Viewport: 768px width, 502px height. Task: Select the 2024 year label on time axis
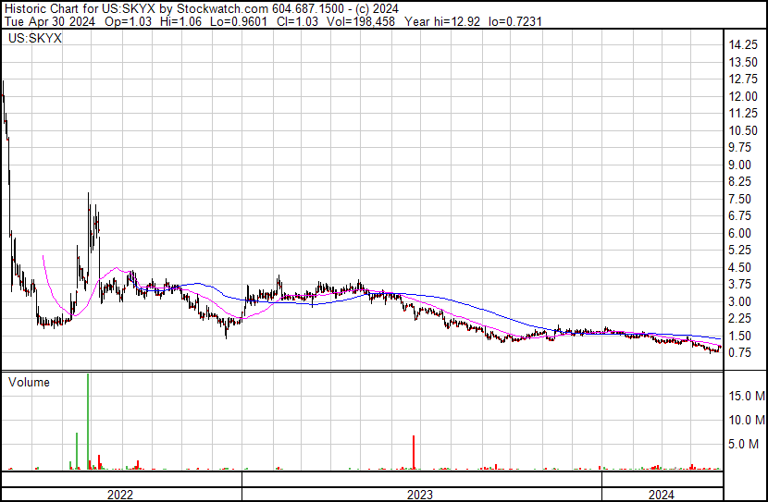pyautogui.click(x=661, y=495)
